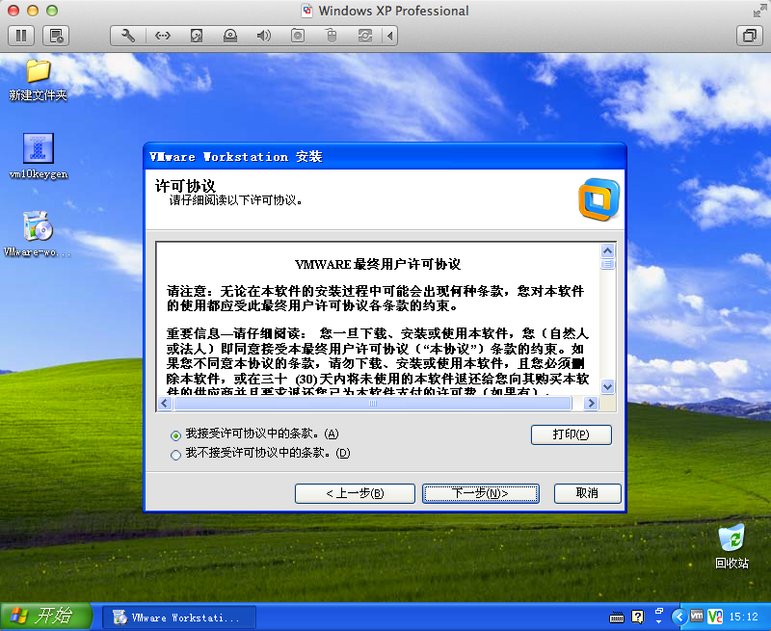The width and height of the screenshot is (771, 631).
Task: Click the sharing sync icon in toolbar
Action: pyautogui.click(x=365, y=36)
